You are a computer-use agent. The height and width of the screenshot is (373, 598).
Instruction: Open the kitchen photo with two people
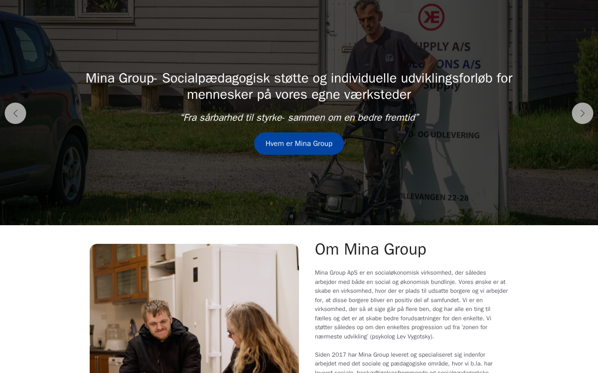pos(194,308)
